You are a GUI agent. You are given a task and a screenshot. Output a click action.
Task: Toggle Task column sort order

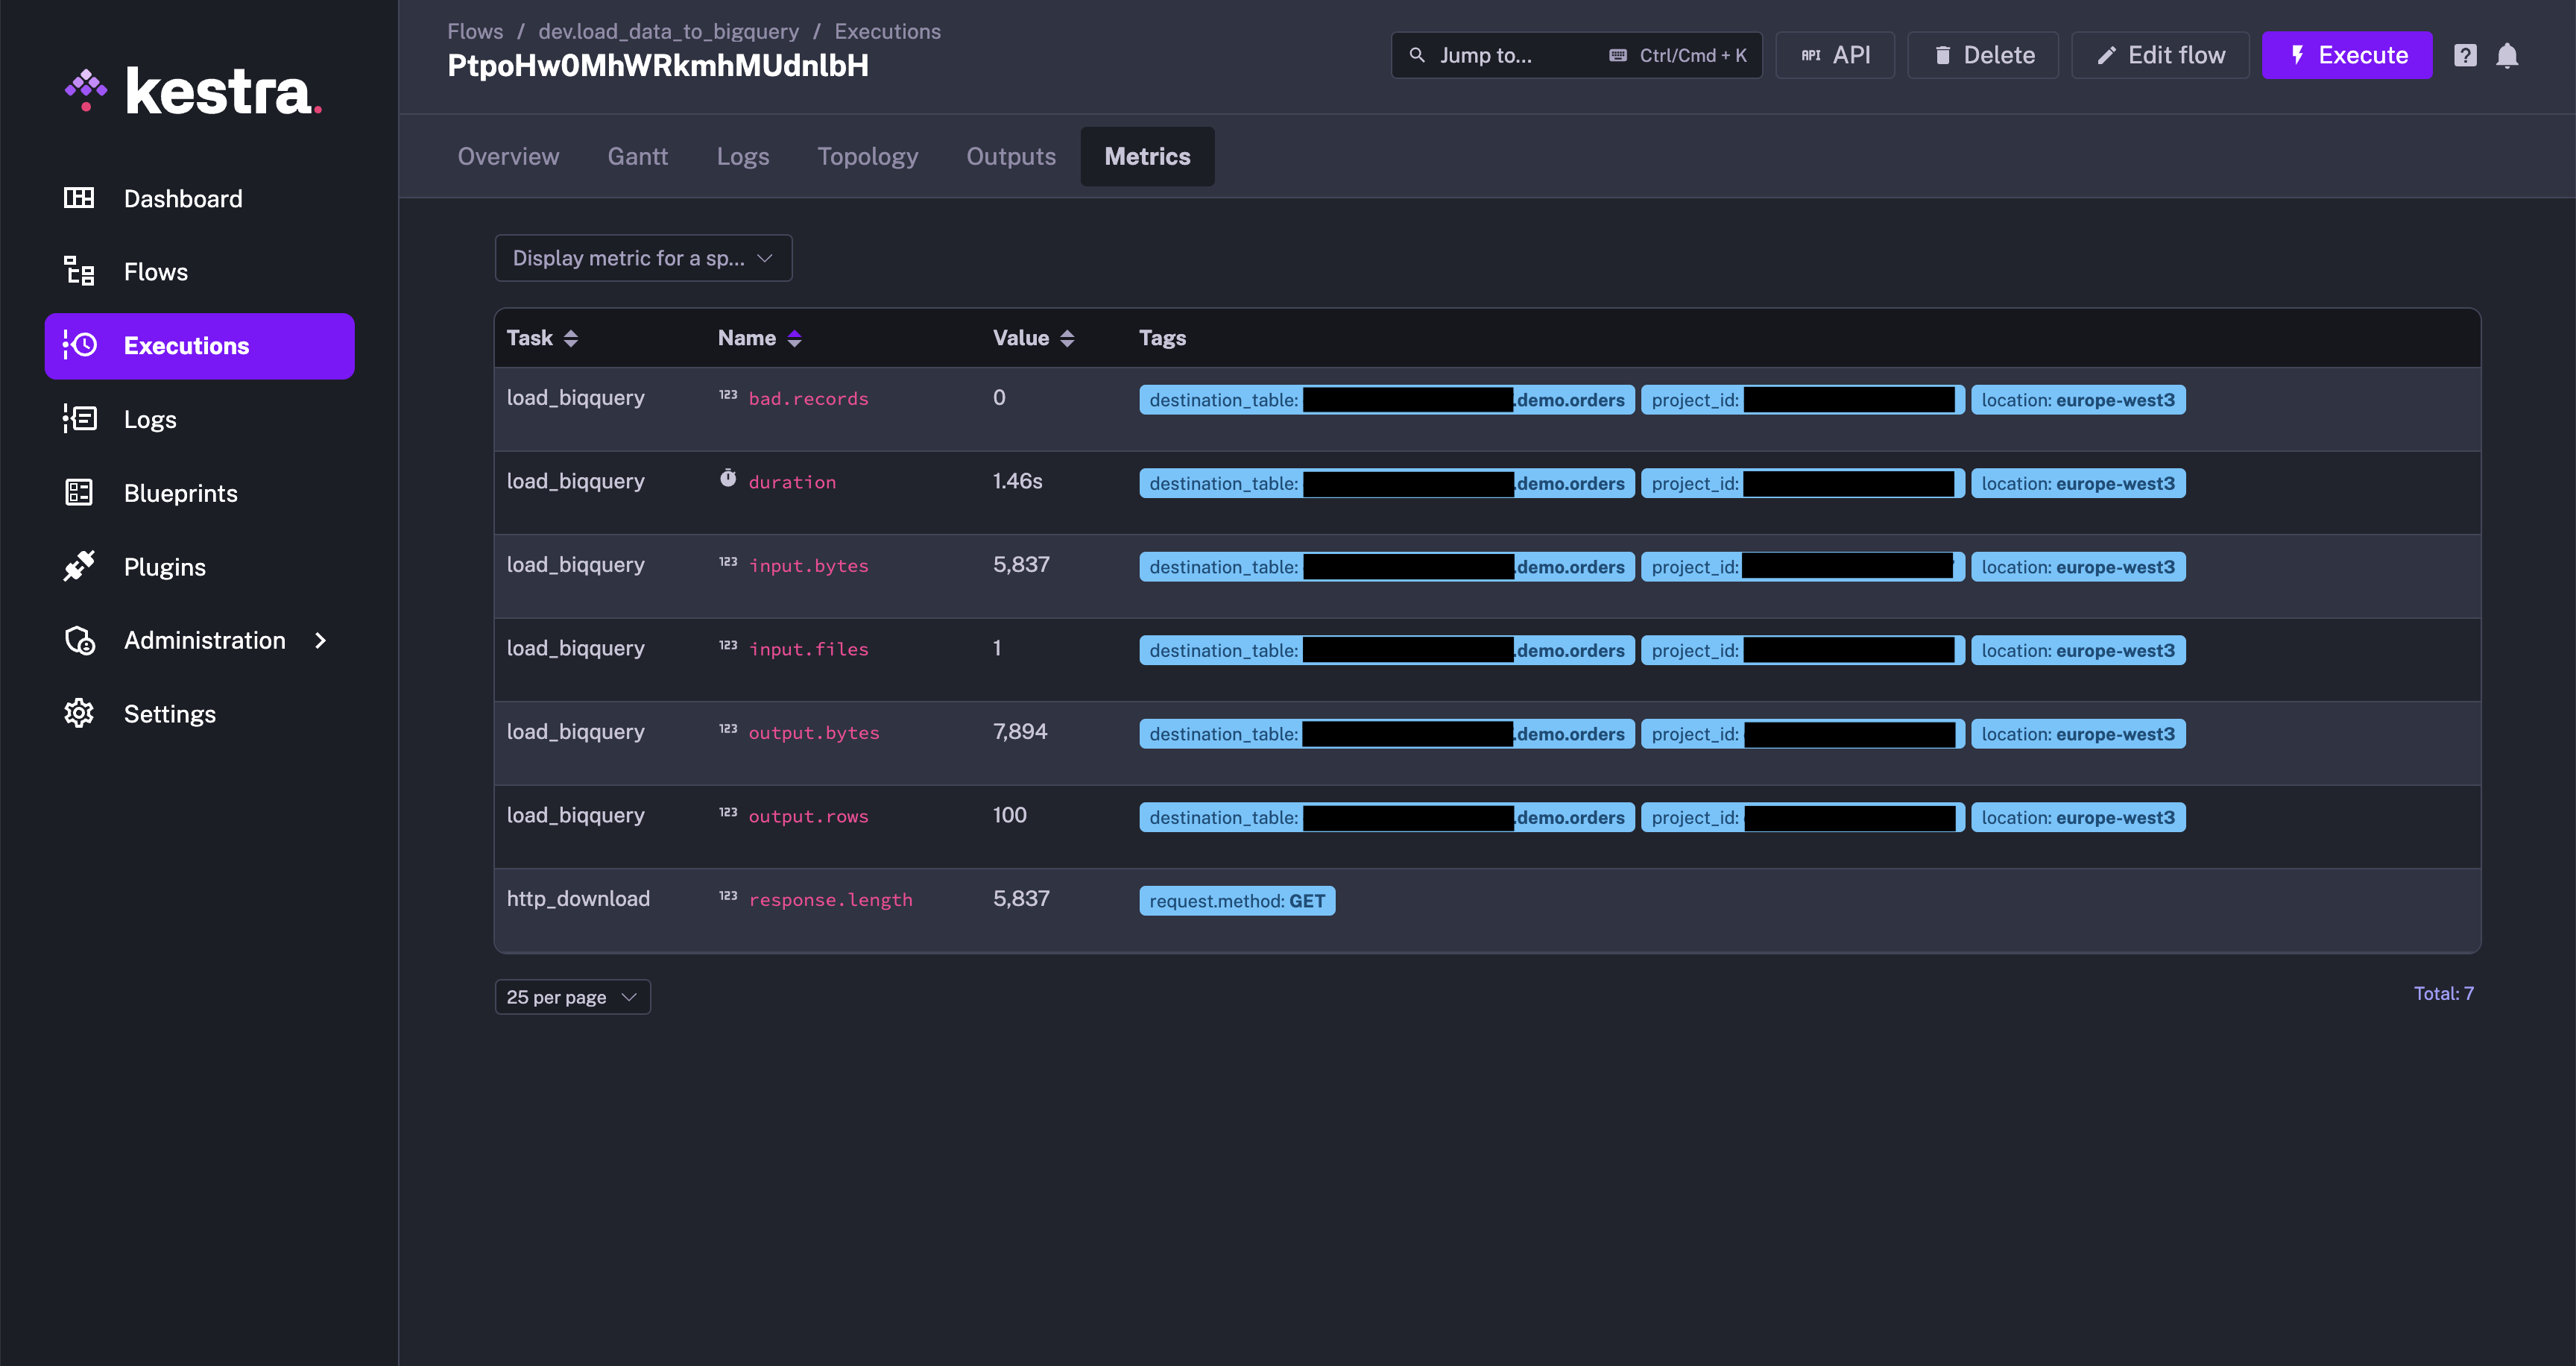(571, 338)
